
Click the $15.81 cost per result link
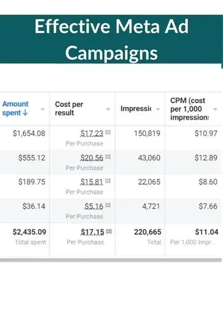91,182
